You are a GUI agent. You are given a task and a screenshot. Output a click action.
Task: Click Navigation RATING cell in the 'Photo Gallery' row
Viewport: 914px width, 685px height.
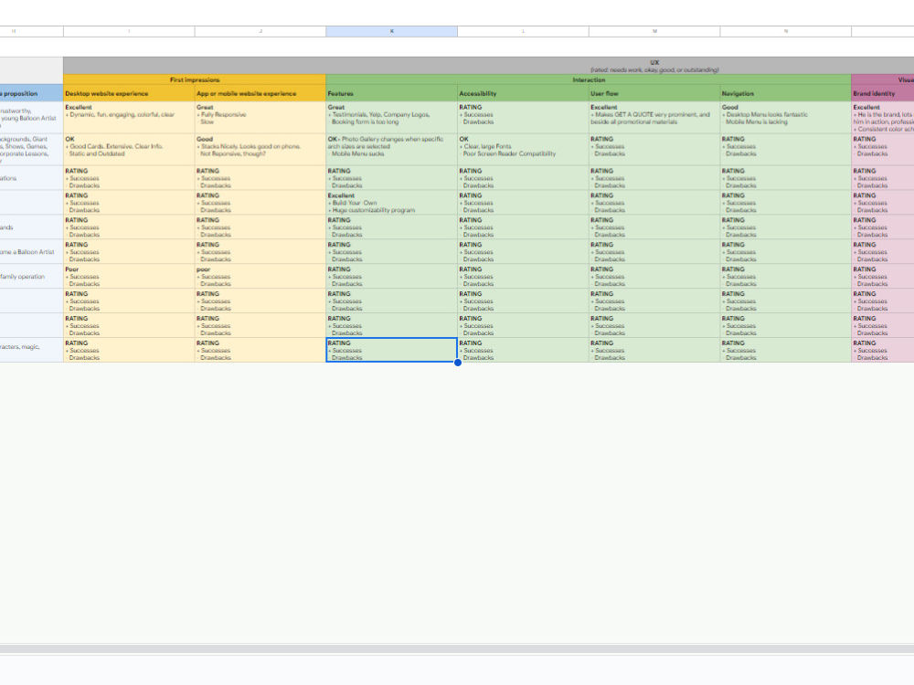point(786,150)
